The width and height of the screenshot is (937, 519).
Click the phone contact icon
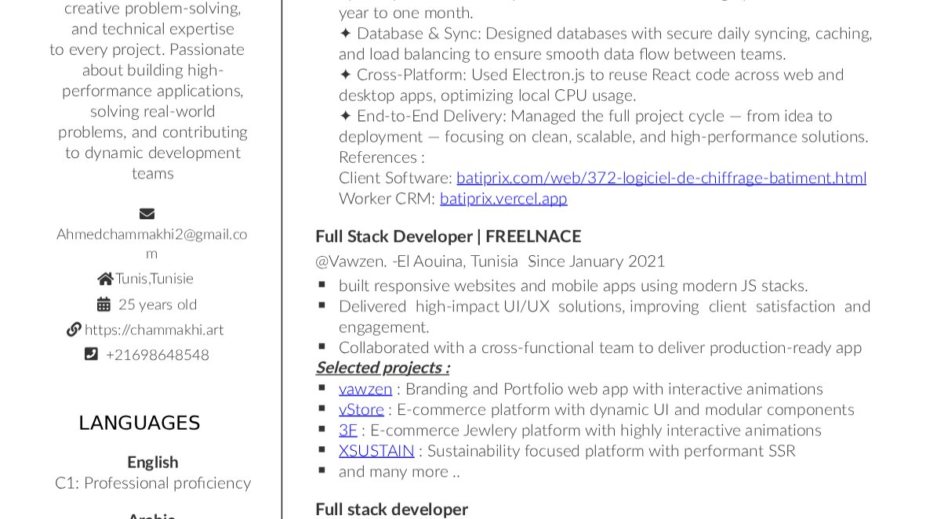[x=91, y=355]
